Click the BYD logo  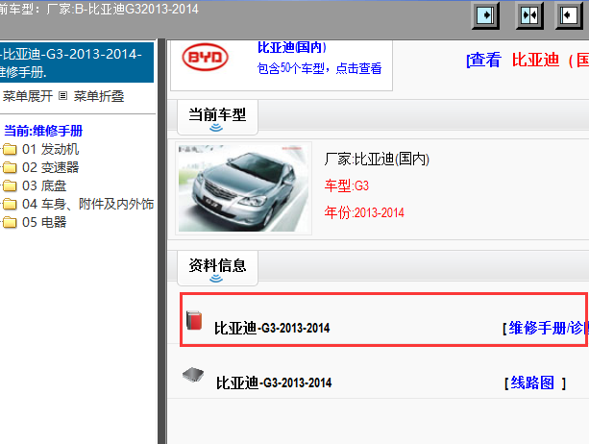[x=205, y=57]
